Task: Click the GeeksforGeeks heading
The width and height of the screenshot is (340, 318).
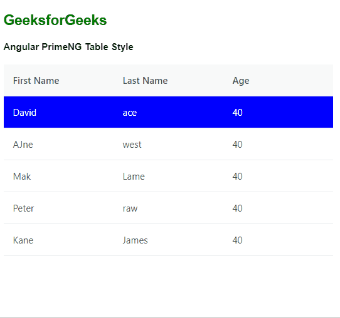Action: click(x=55, y=20)
